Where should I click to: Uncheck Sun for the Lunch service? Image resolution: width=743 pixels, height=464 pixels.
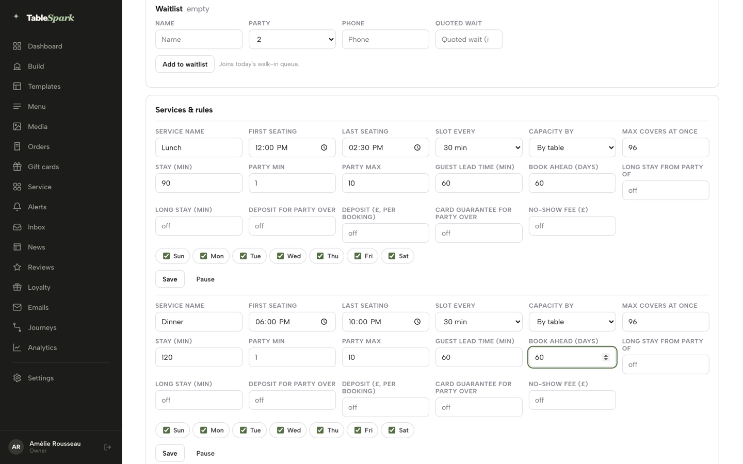click(166, 256)
